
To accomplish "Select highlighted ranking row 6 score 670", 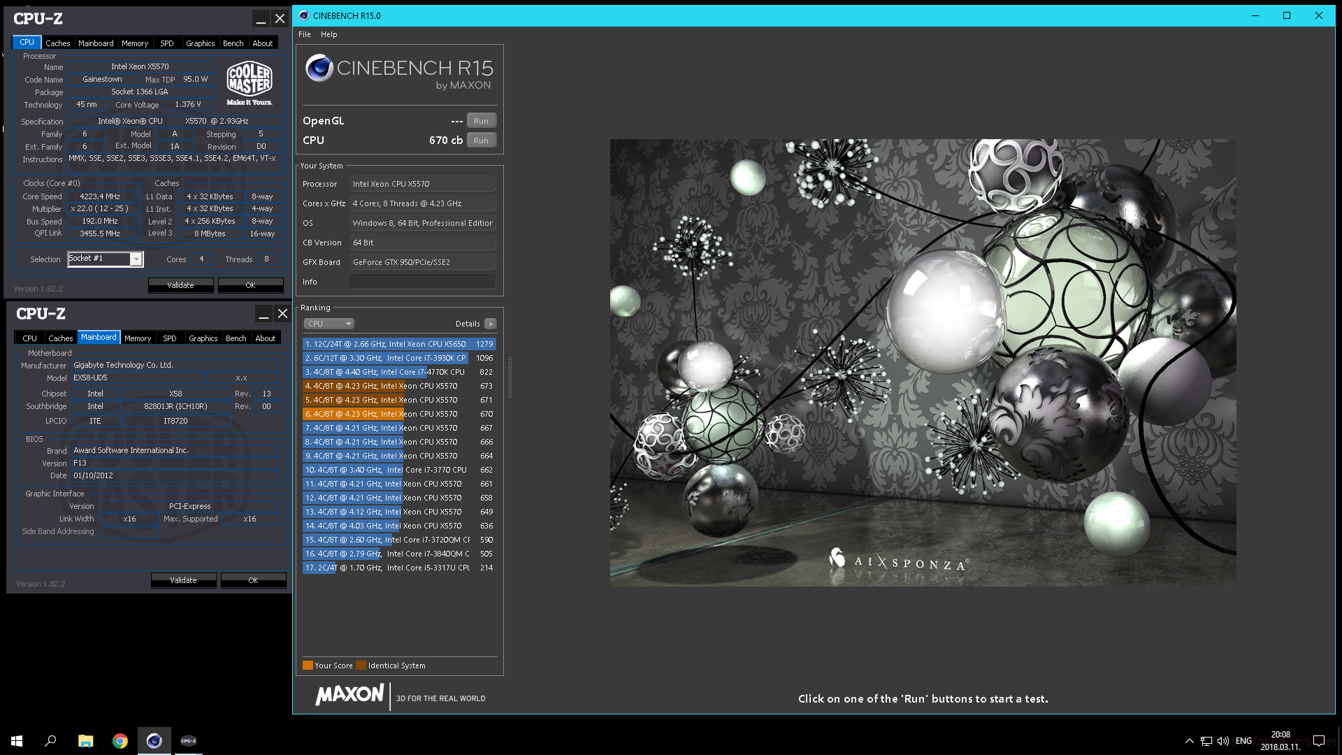I will [399, 414].
